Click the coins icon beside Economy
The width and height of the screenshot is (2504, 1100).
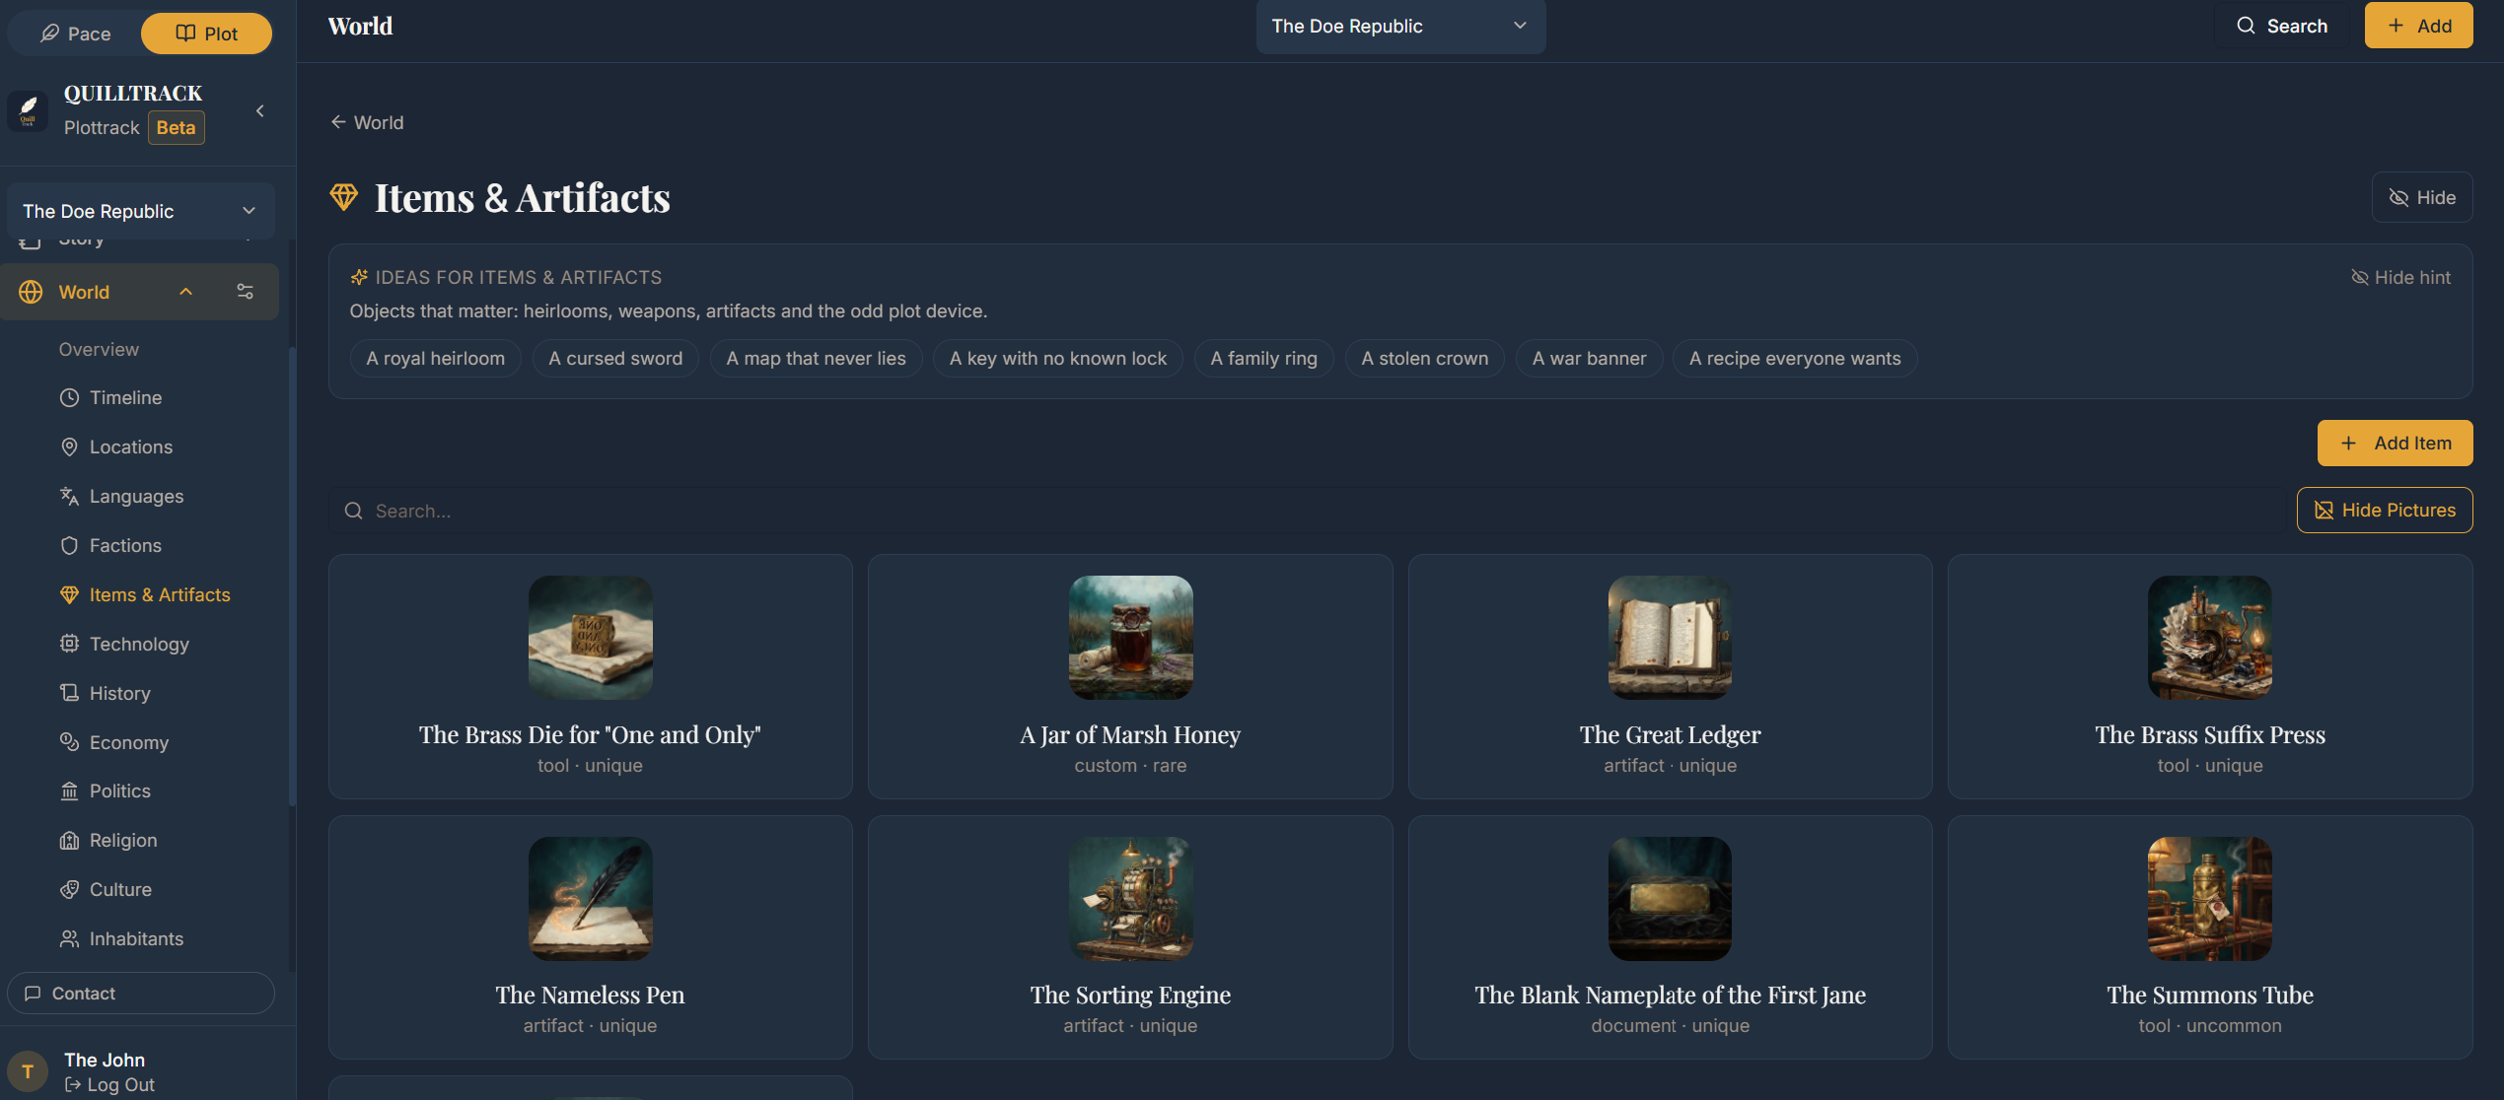click(69, 742)
